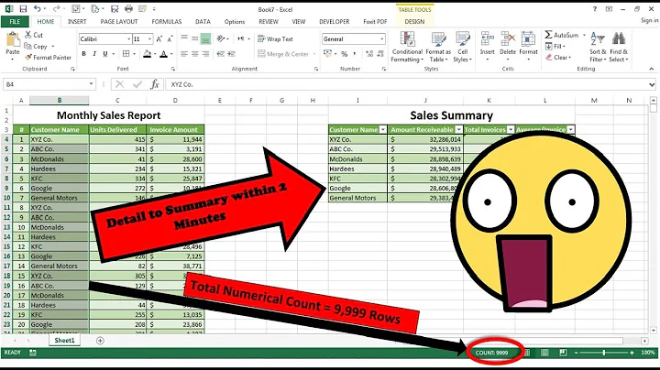Toggle Bold formatting
This screenshot has width=660, height=370.
click(x=83, y=54)
